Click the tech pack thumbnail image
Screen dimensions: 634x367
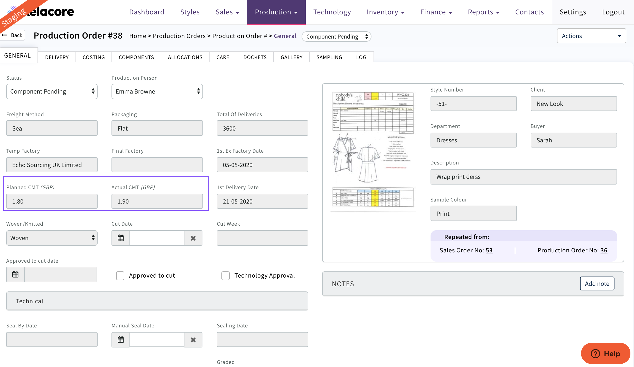tap(373, 152)
